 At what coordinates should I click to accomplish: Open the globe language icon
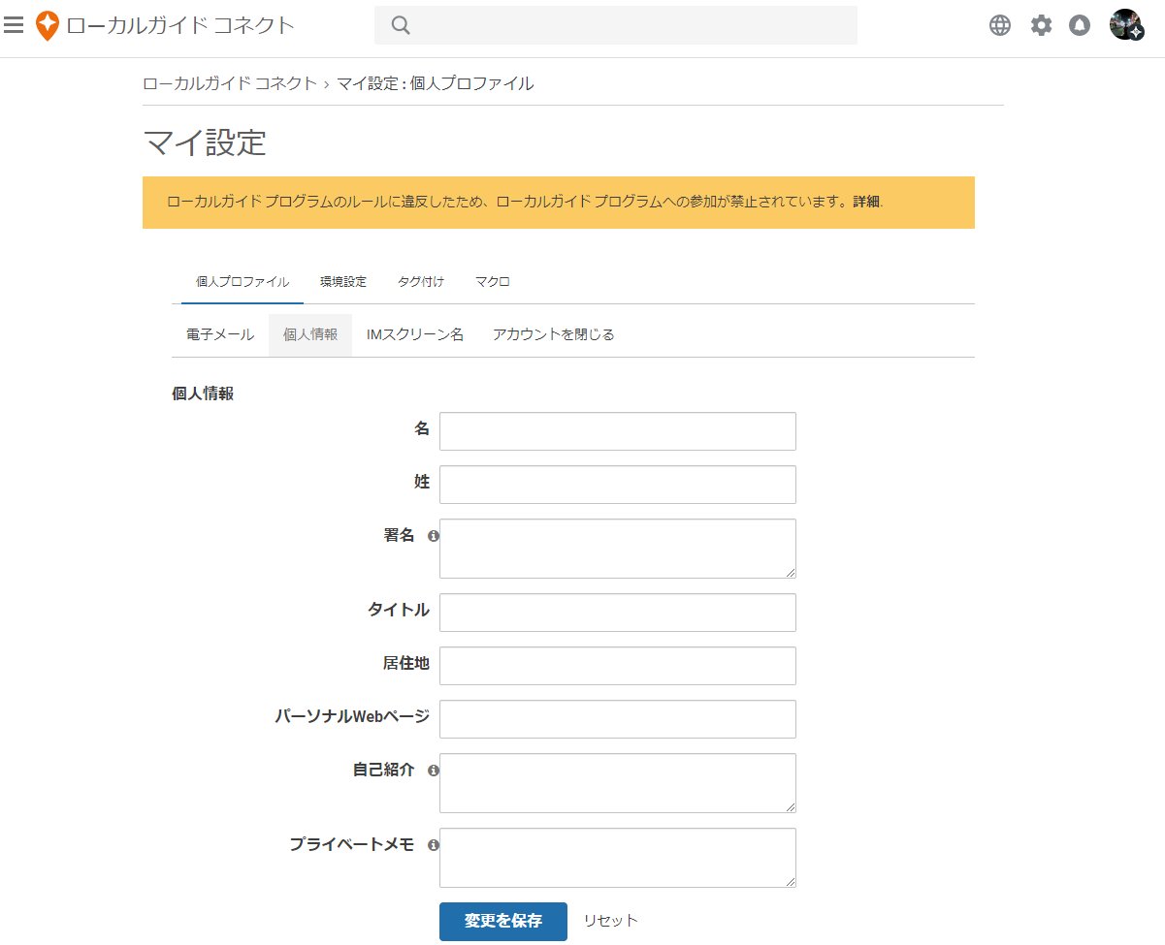1000,25
